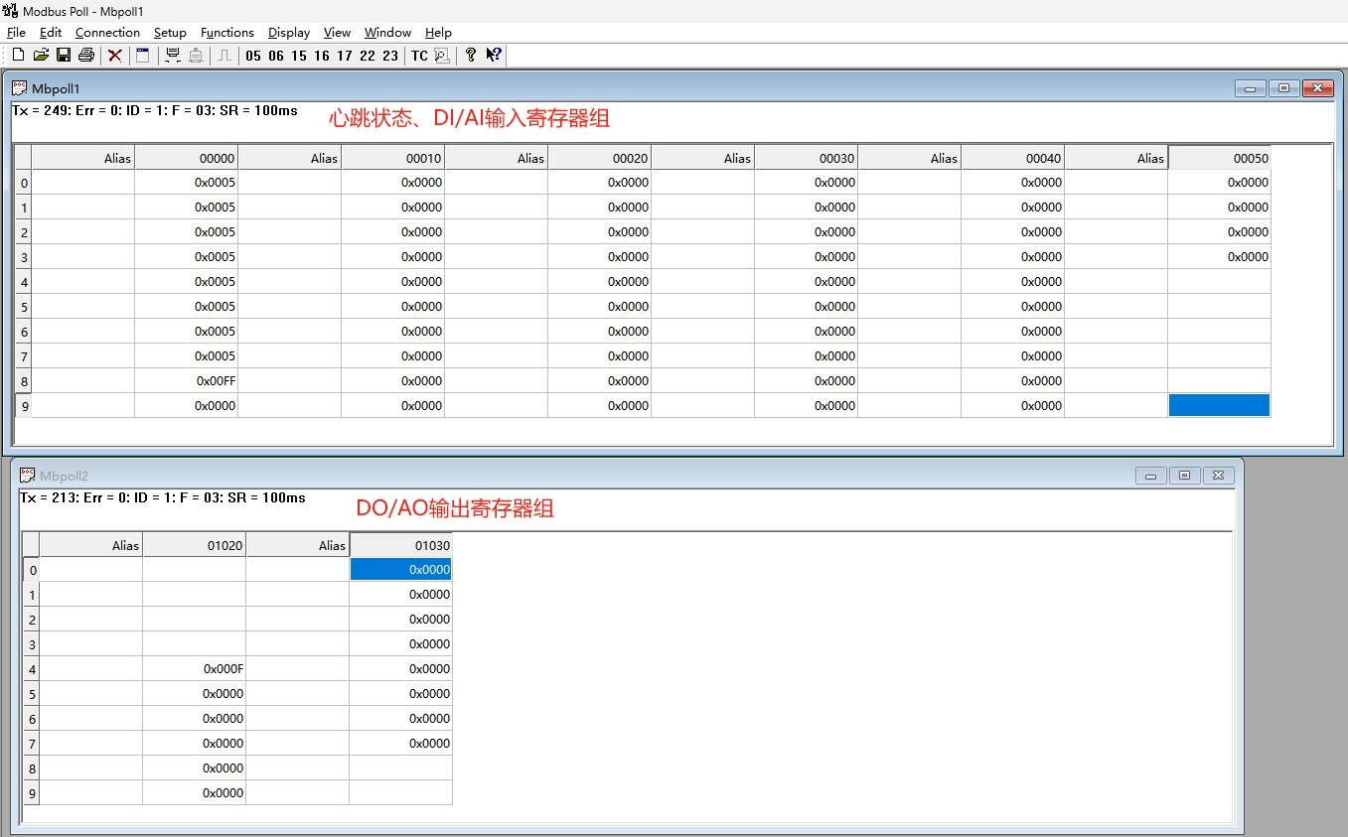Click 01020 column row 9 cell in Mbpoll2
Screen dimensions: 1348x837
point(195,792)
